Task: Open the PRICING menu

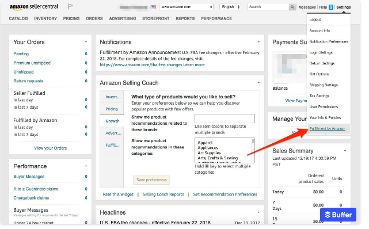Action: point(71,18)
